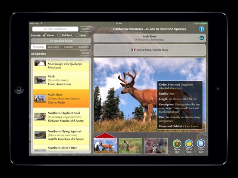Select the Northern Flying Squirrel entry
Image resolution: width=238 pixels, height=178 pixels.
click(61, 135)
